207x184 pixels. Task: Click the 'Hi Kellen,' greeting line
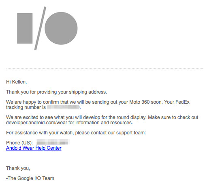coord(16,82)
